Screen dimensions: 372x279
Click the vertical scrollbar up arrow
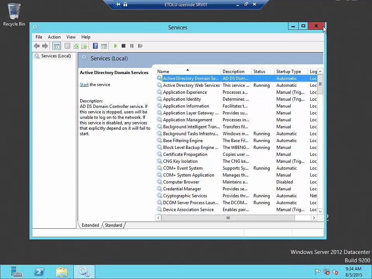[320, 71]
